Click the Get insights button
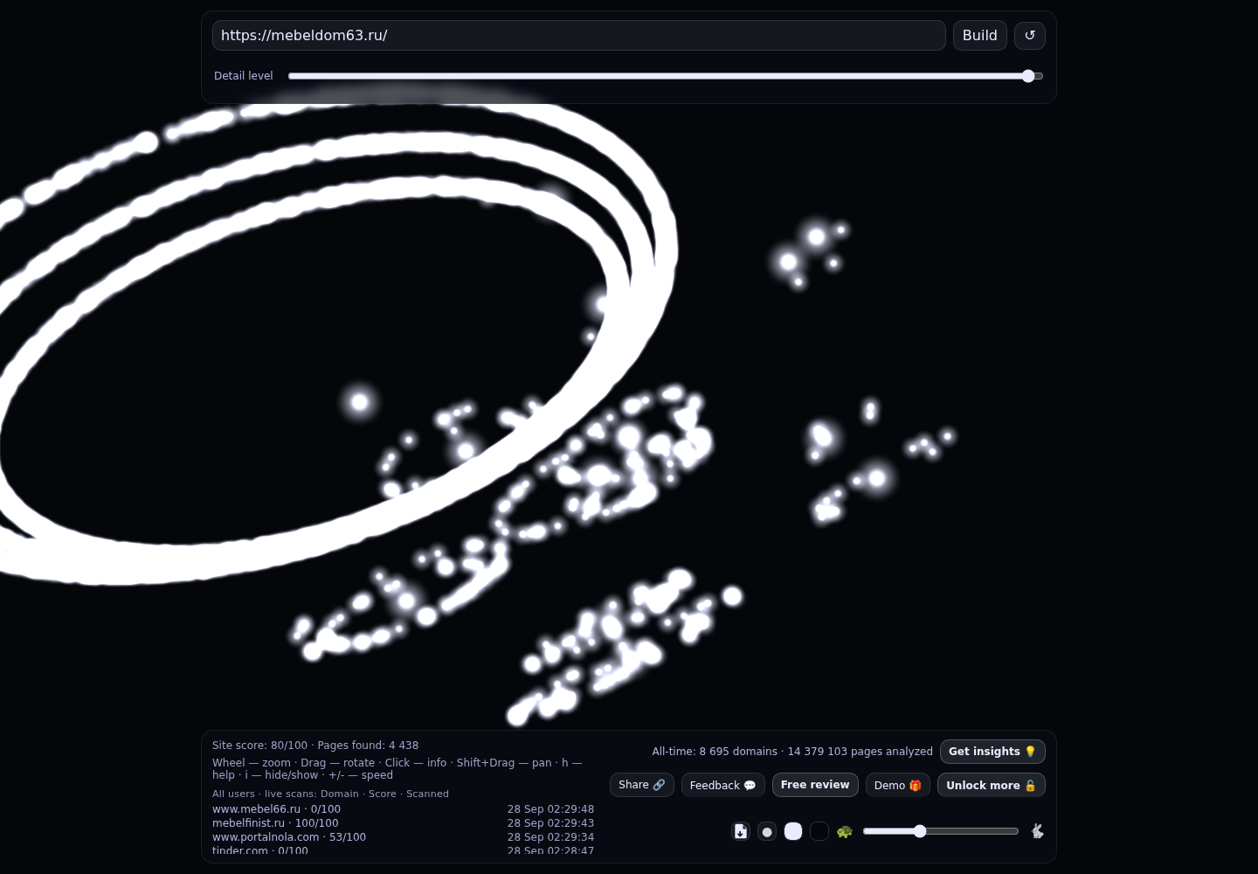The image size is (1258, 874). pyautogui.click(x=992, y=752)
